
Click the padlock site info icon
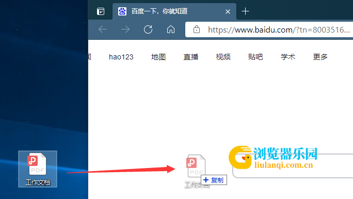click(x=197, y=29)
